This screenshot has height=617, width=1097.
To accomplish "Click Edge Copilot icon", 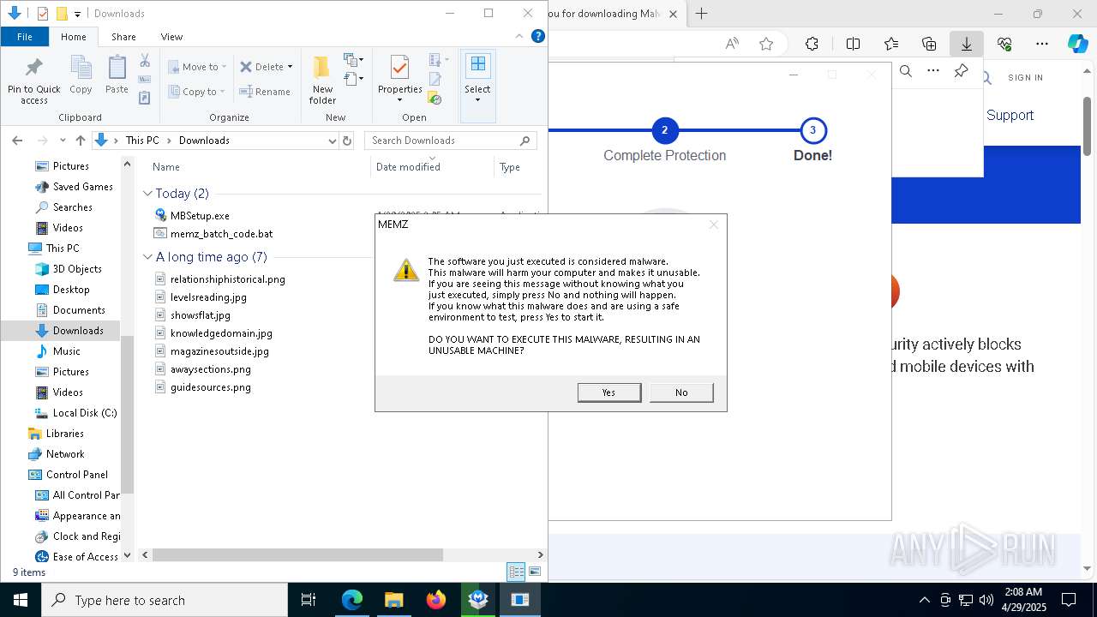I will pos(1077,44).
